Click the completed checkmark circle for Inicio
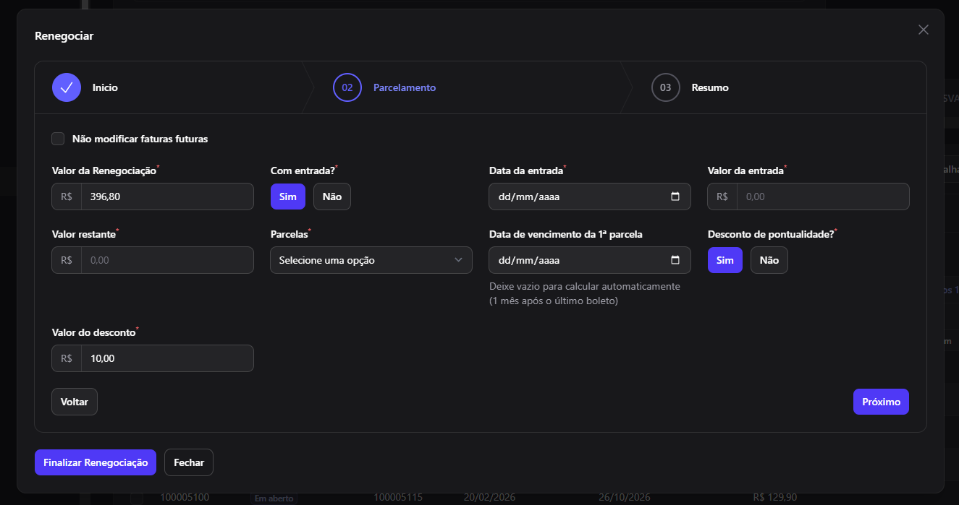 point(67,87)
